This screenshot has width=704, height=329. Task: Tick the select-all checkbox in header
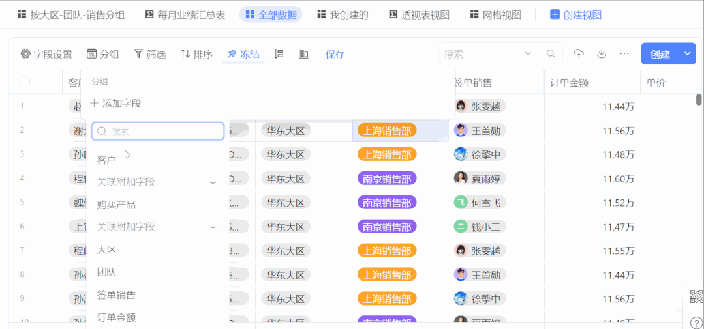pos(24,82)
